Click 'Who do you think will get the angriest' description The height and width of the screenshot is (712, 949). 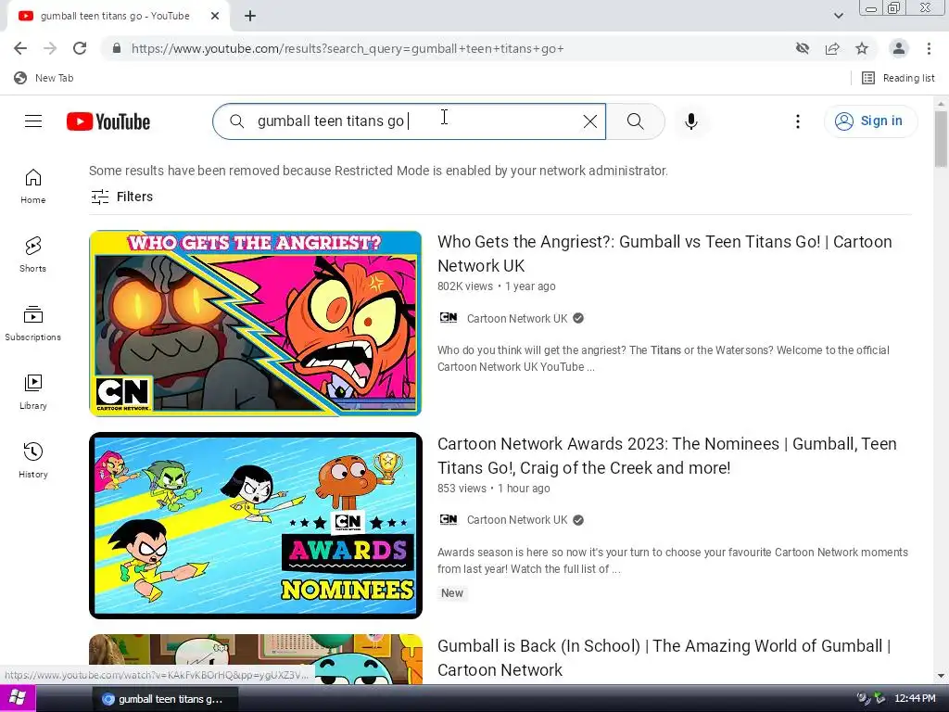(664, 359)
